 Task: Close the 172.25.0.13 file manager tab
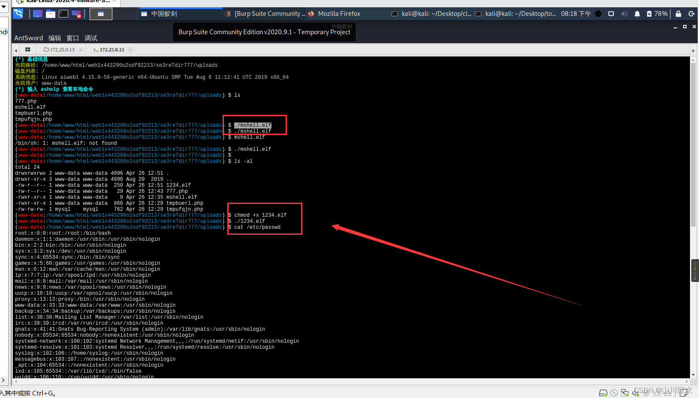[x=81, y=50]
